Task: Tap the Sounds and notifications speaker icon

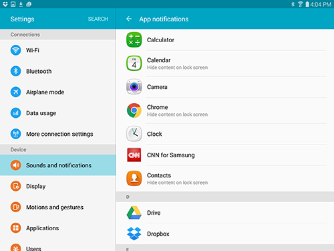Action: click(15, 165)
